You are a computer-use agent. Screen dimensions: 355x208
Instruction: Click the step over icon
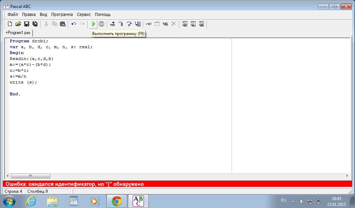point(129,24)
